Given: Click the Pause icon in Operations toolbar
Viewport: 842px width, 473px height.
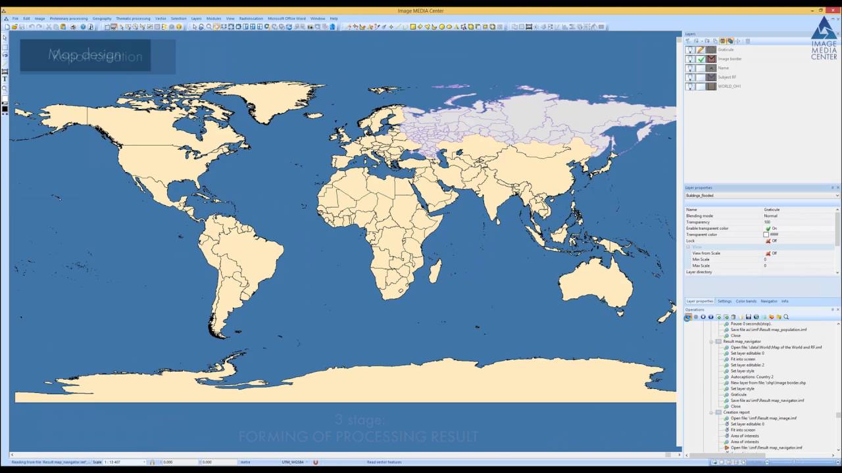Looking at the screenshot, I should (x=710, y=317).
